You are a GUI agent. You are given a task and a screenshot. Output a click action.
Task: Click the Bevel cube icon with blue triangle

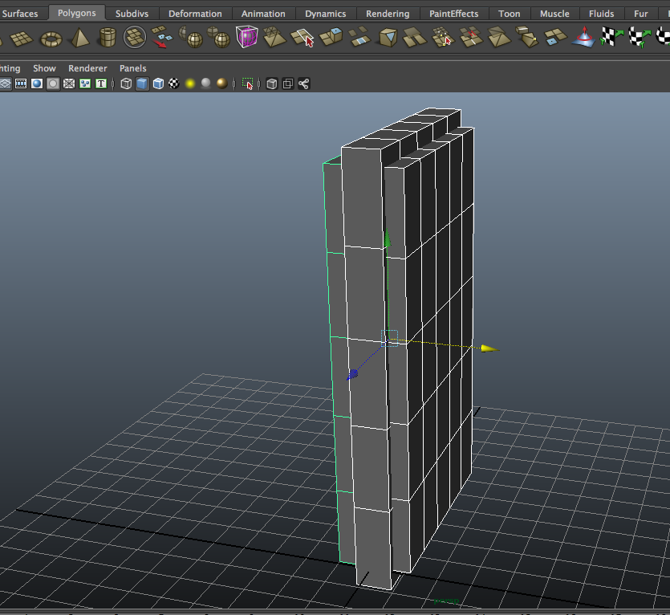tap(388, 38)
